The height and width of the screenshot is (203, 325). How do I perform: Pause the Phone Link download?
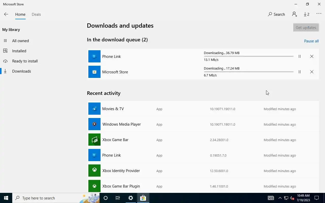pyautogui.click(x=300, y=56)
